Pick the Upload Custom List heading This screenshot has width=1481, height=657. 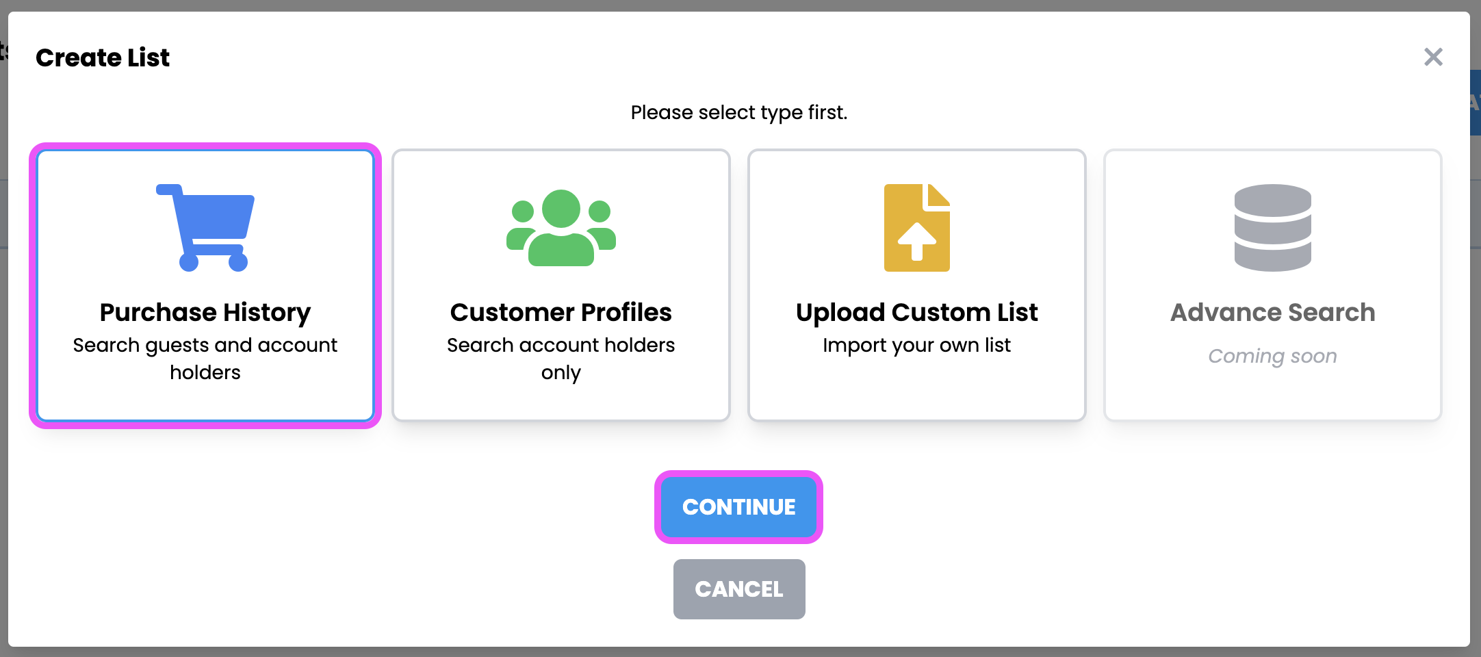point(916,312)
